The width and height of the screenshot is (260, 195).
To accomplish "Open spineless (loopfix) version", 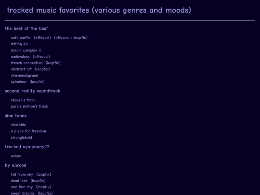I will click(37, 82).
